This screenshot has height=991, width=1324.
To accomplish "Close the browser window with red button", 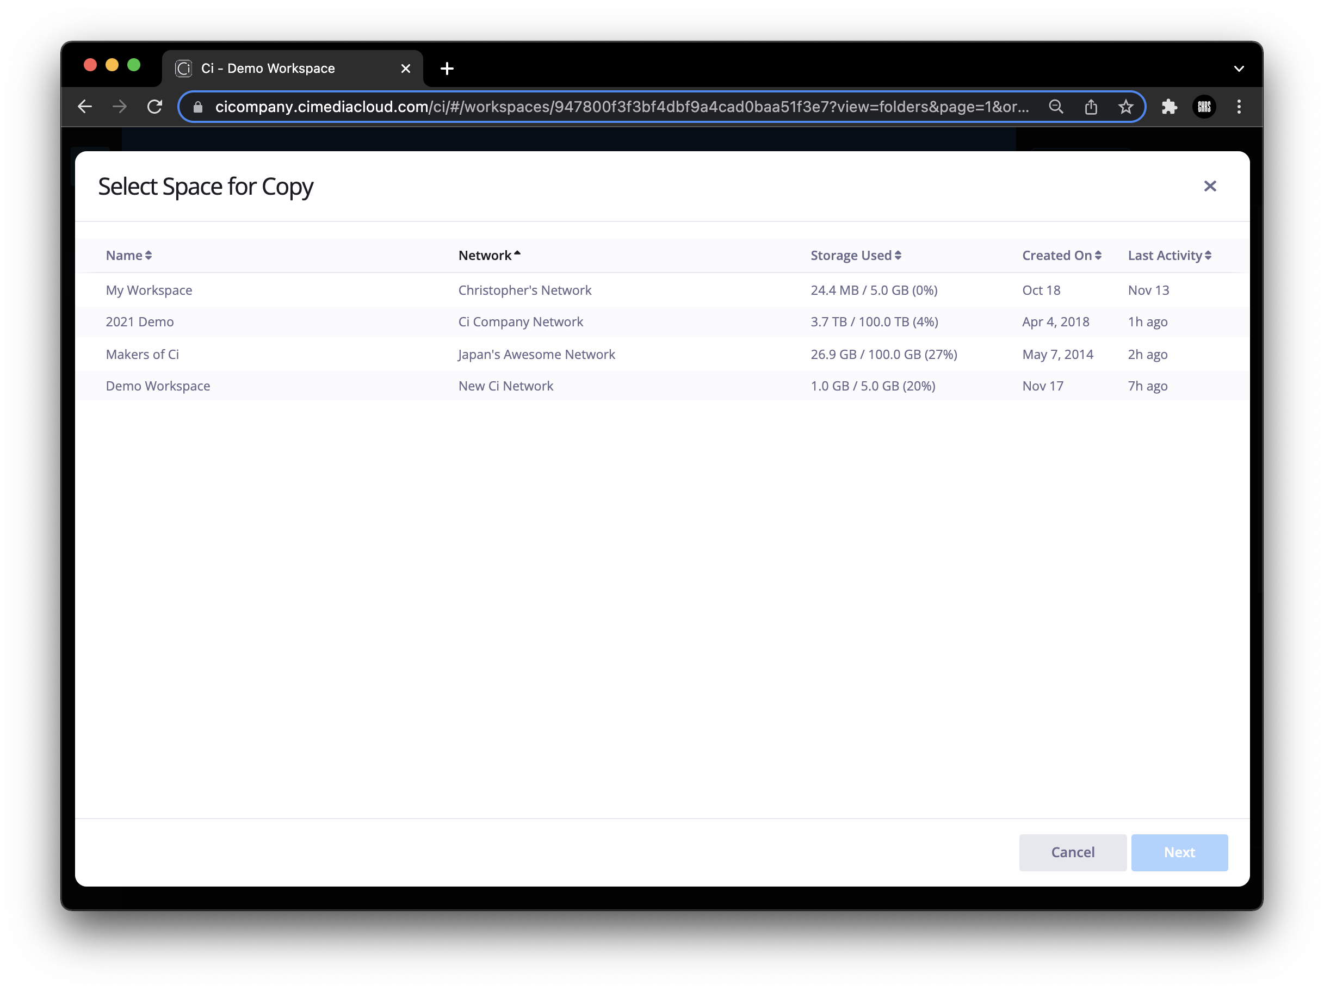I will pos(90,65).
